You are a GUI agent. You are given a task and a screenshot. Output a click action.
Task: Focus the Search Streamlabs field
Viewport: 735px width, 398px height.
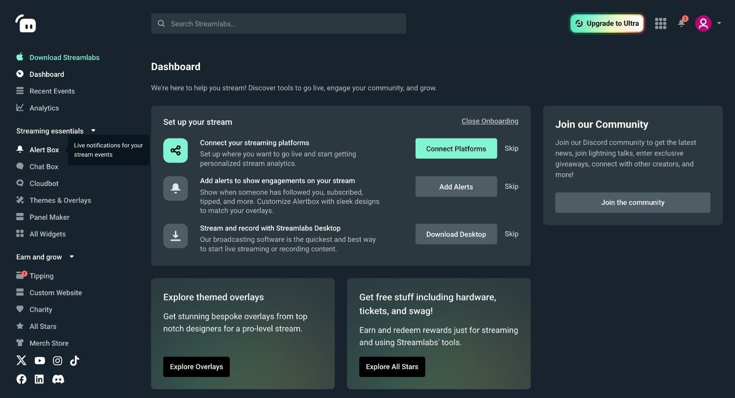pyautogui.click(x=278, y=23)
